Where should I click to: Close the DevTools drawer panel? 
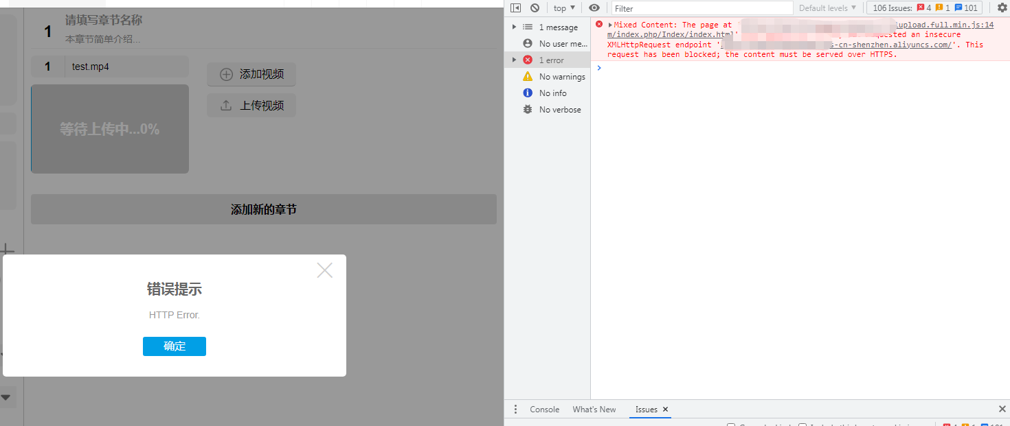tap(1002, 409)
